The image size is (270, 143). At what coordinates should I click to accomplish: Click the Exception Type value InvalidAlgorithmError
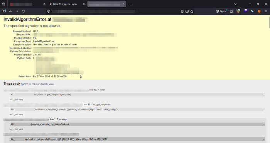point(44,41)
